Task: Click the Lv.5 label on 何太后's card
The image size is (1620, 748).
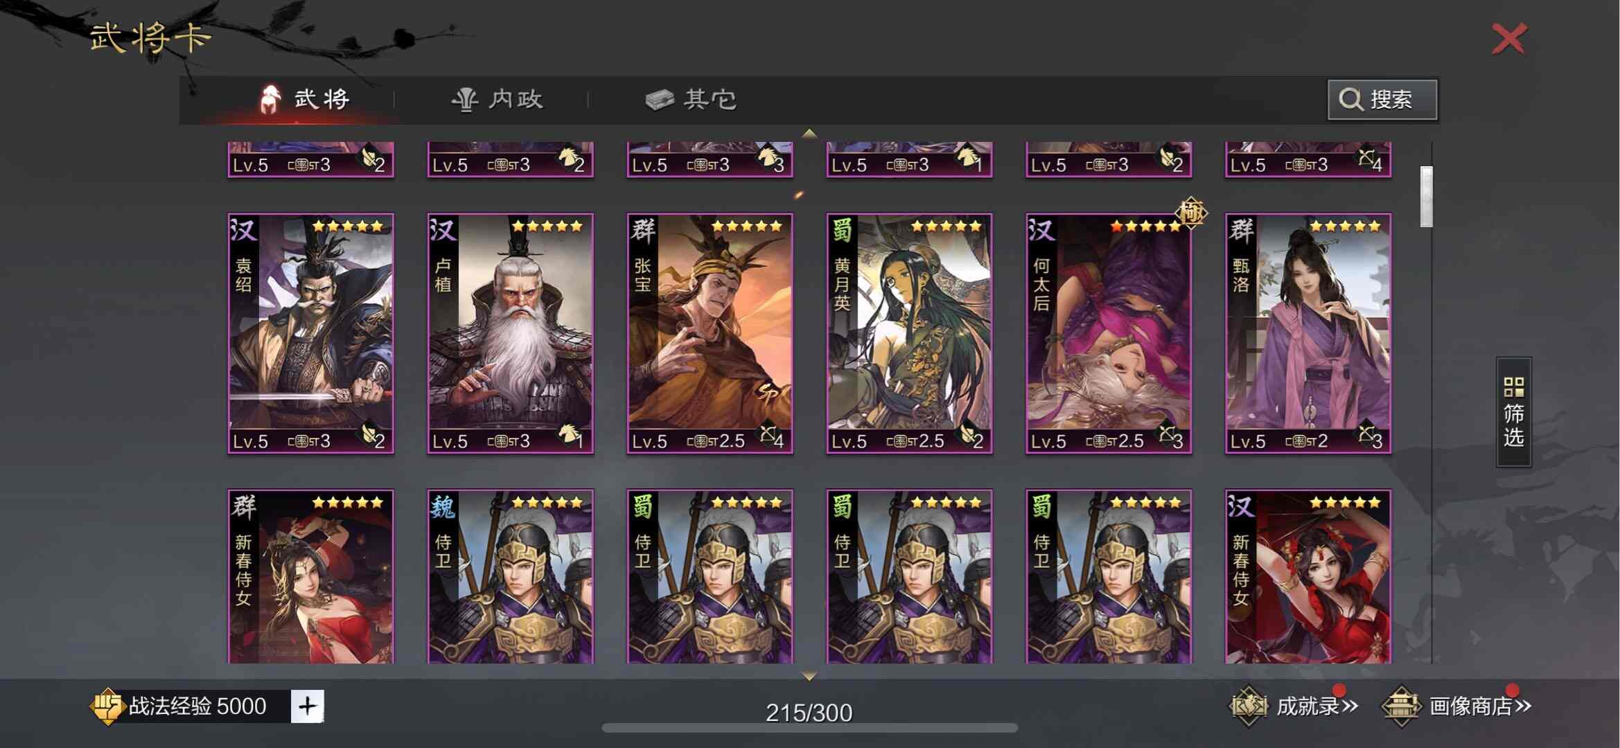Action: (x=1049, y=441)
